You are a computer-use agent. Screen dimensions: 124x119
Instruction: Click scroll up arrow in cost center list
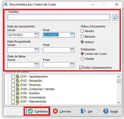point(119,77)
